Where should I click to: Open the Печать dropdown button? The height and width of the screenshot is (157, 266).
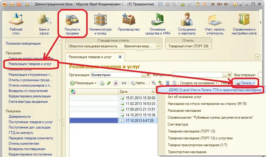click(x=245, y=83)
